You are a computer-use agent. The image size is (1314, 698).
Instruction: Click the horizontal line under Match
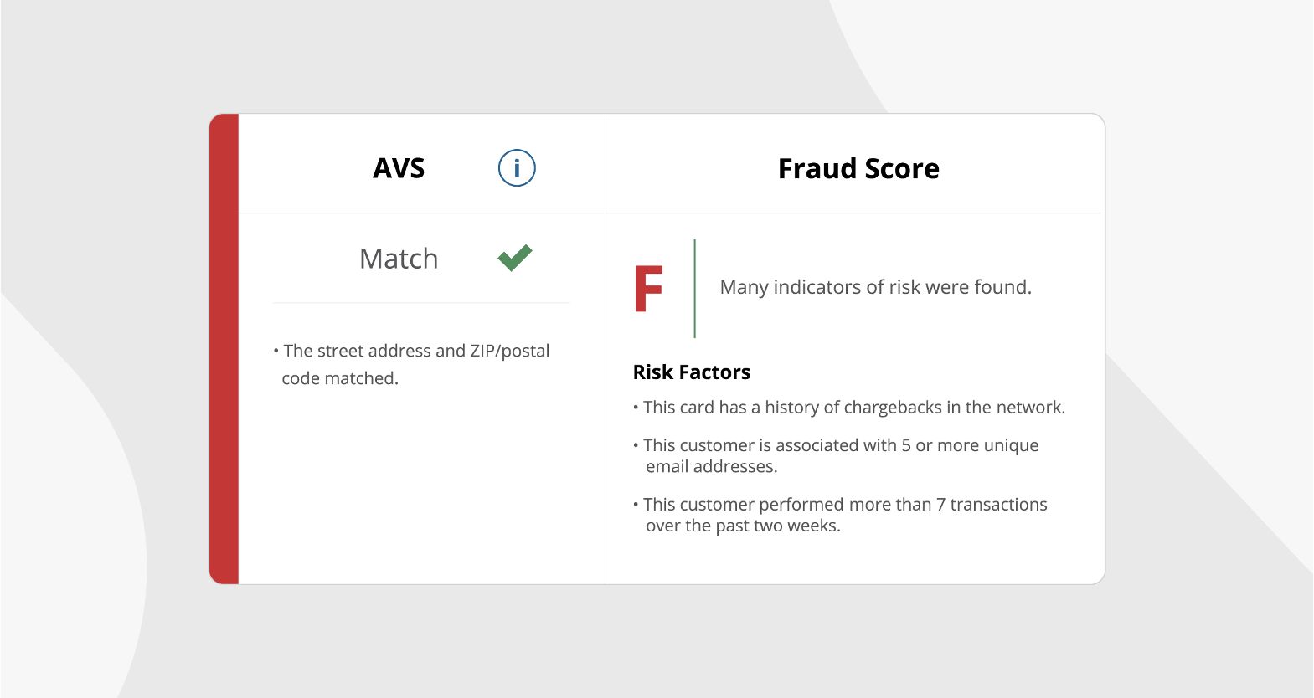(x=421, y=303)
